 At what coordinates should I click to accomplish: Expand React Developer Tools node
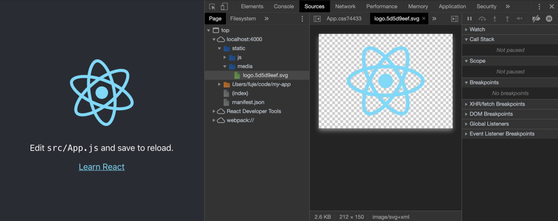[214, 111]
